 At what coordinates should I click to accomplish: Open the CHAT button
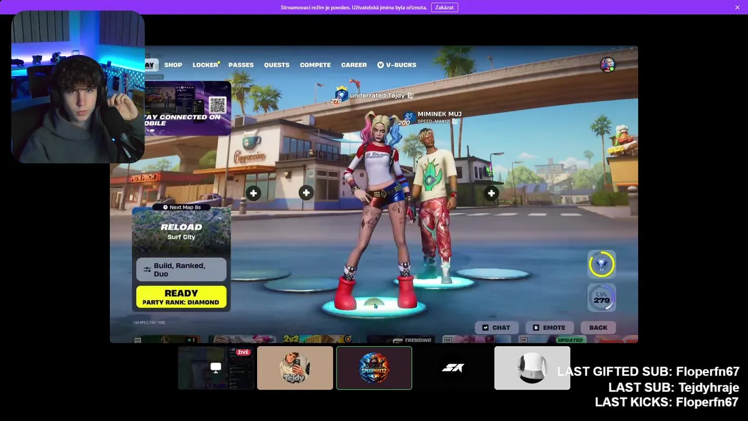pyautogui.click(x=496, y=327)
